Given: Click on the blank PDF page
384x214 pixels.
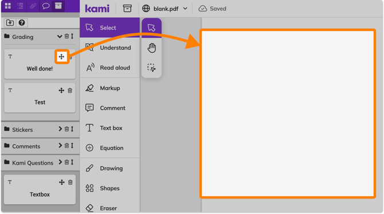Looking at the screenshot, I should point(288,114).
